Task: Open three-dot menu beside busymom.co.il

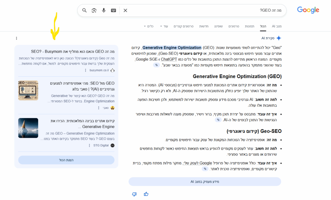Action: pos(85,70)
